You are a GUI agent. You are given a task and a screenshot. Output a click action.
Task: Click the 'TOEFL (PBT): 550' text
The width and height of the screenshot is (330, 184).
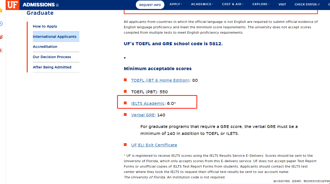149,92
